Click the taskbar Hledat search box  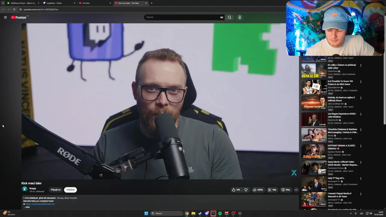coord(167,213)
